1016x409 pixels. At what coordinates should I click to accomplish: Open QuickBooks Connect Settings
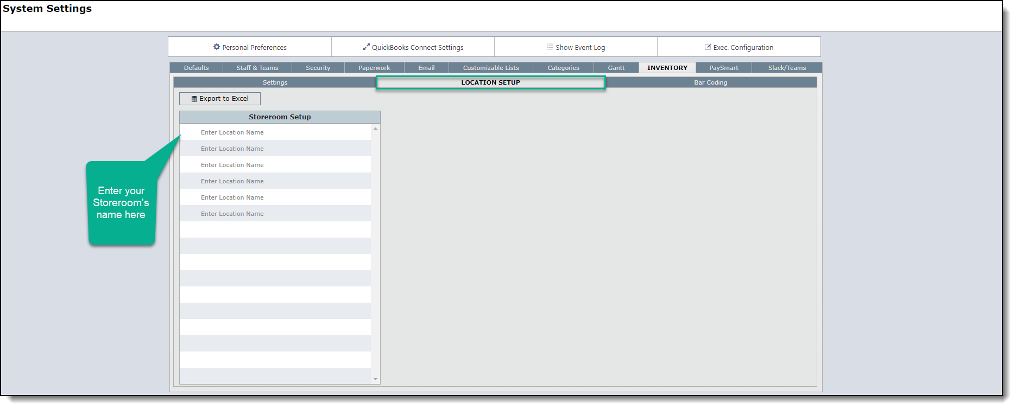[413, 47]
